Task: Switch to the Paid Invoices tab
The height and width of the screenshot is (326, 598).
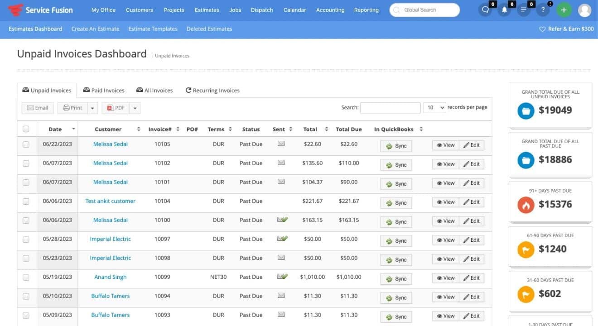Action: coord(104,90)
